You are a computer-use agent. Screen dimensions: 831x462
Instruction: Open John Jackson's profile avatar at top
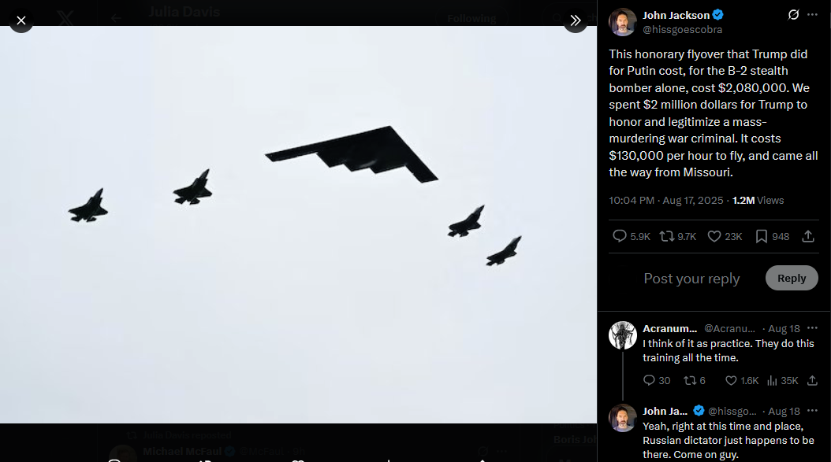(x=622, y=22)
